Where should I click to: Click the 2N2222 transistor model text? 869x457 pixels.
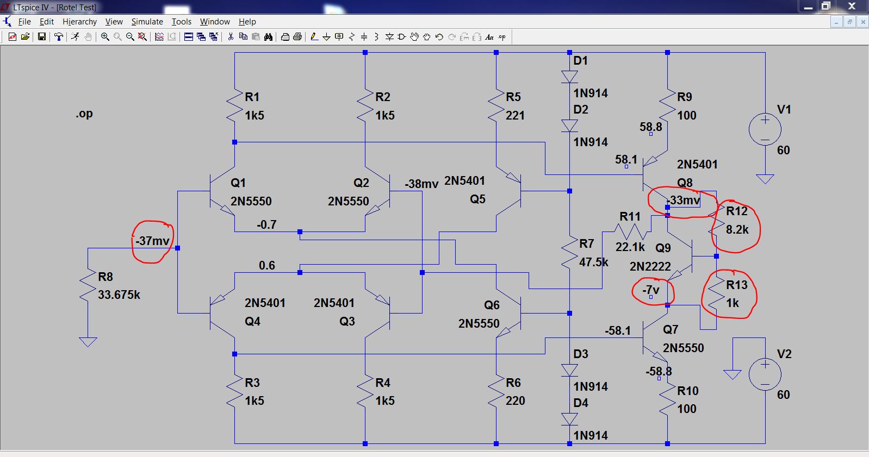click(650, 266)
